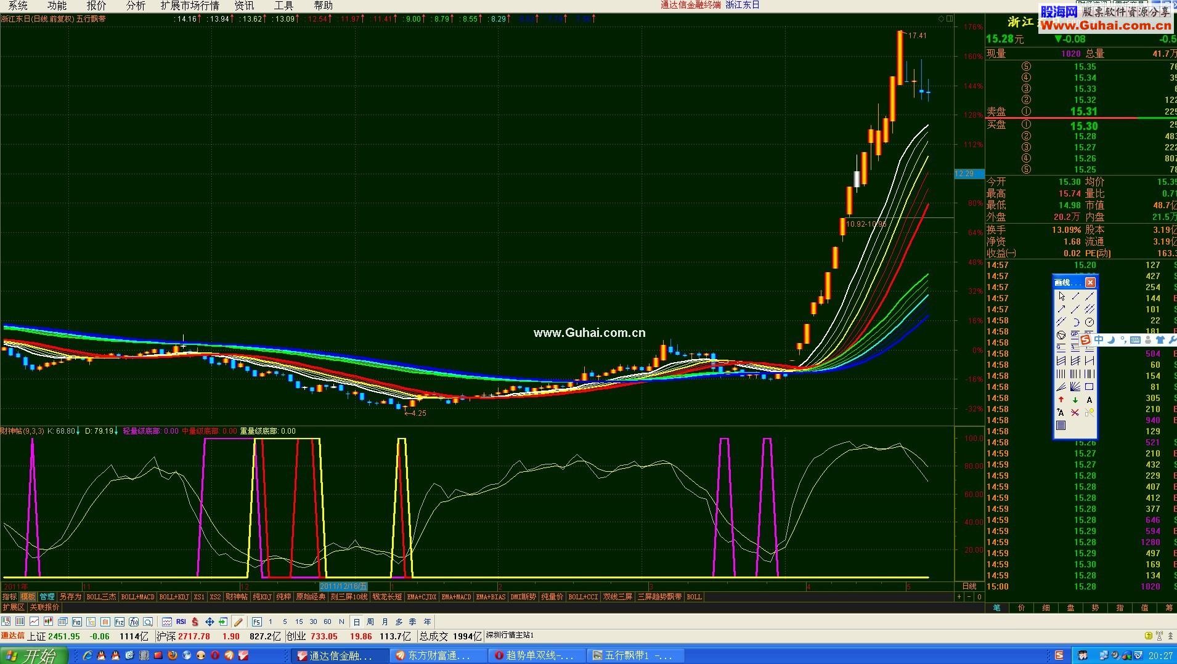This screenshot has width=1177, height=664.
Task: Open the 功能 menu
Action: pyautogui.click(x=57, y=6)
